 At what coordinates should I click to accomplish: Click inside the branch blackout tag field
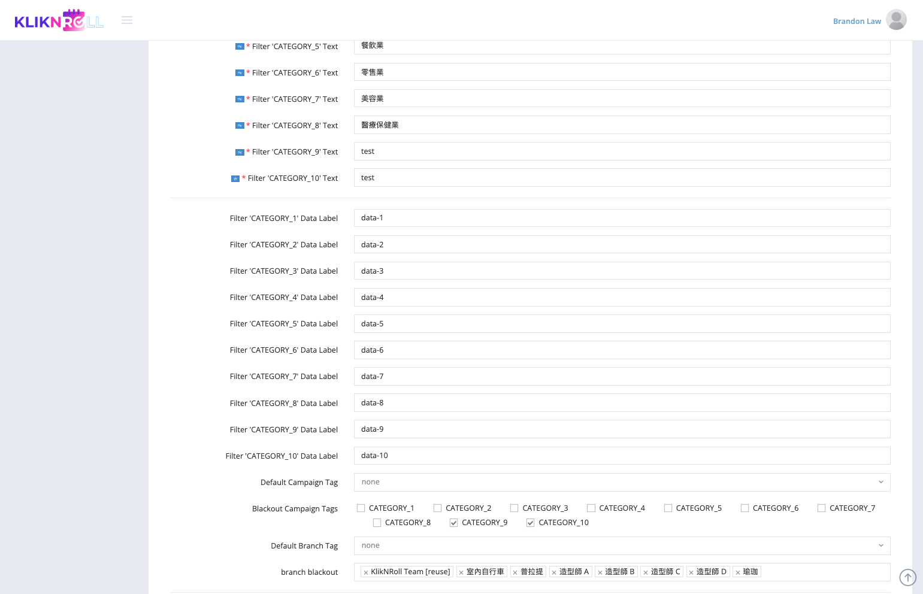tap(622, 572)
